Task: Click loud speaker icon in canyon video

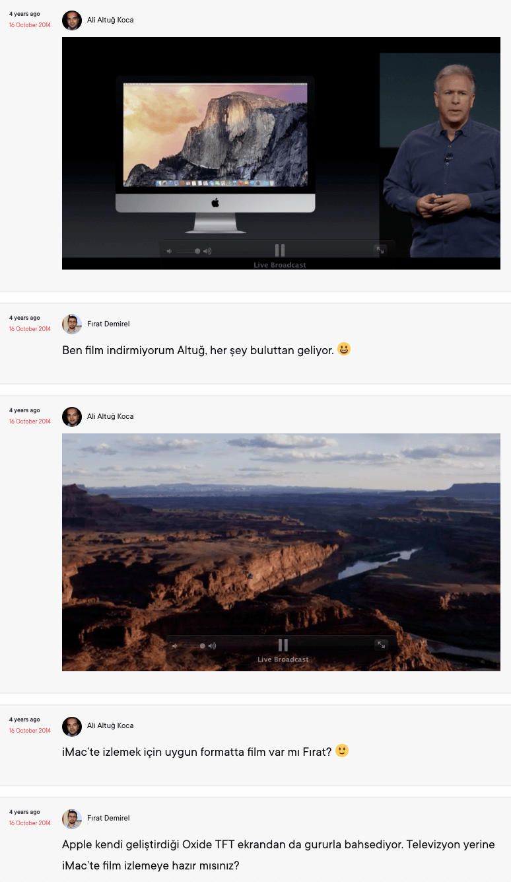Action: click(x=212, y=645)
